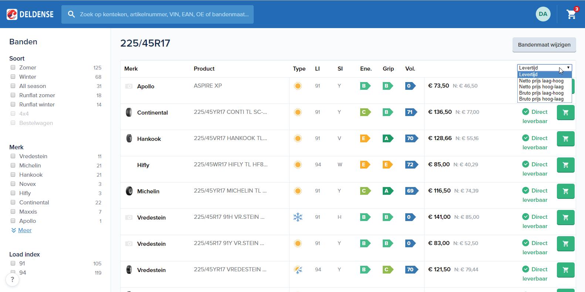
Task: Click the Grip column header
Action: pos(388,69)
